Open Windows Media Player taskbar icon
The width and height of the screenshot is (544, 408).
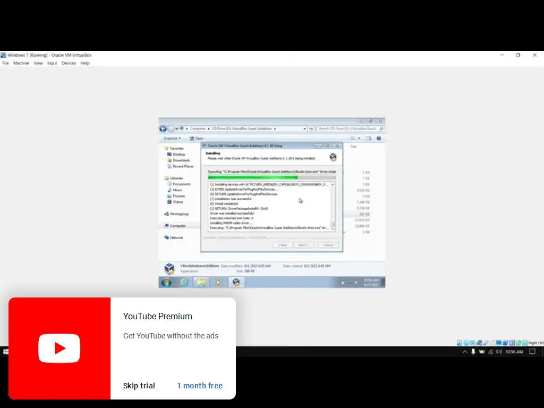pos(218,283)
